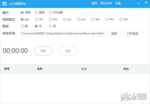Select 音频 audio recording mode
This screenshot has height=104, width=150.
[36, 12]
